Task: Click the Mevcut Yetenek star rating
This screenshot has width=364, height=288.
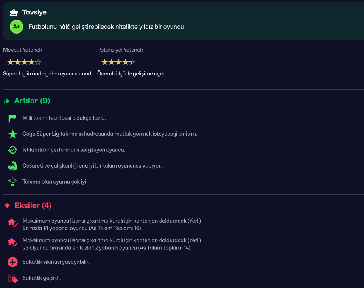Action: coord(24,62)
